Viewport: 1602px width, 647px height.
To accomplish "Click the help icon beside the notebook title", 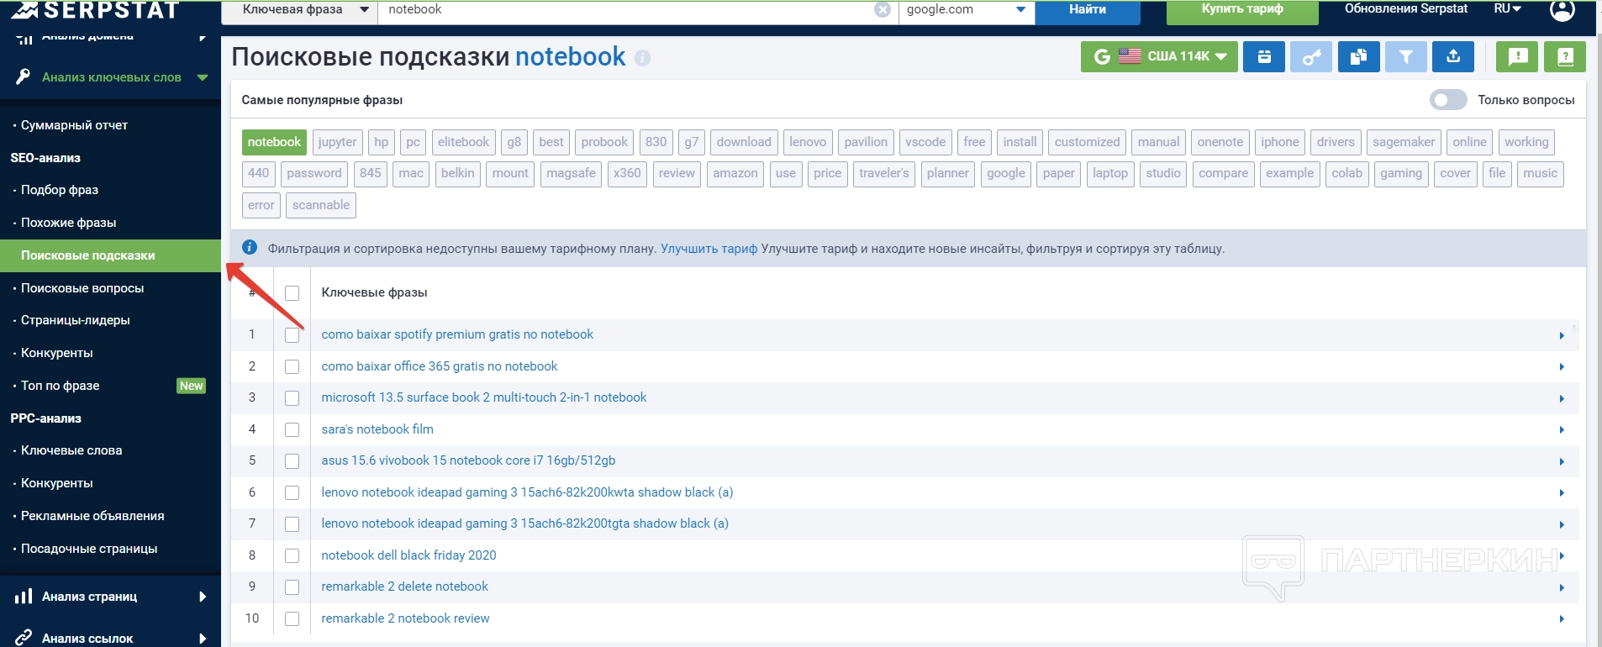I will pyautogui.click(x=643, y=58).
